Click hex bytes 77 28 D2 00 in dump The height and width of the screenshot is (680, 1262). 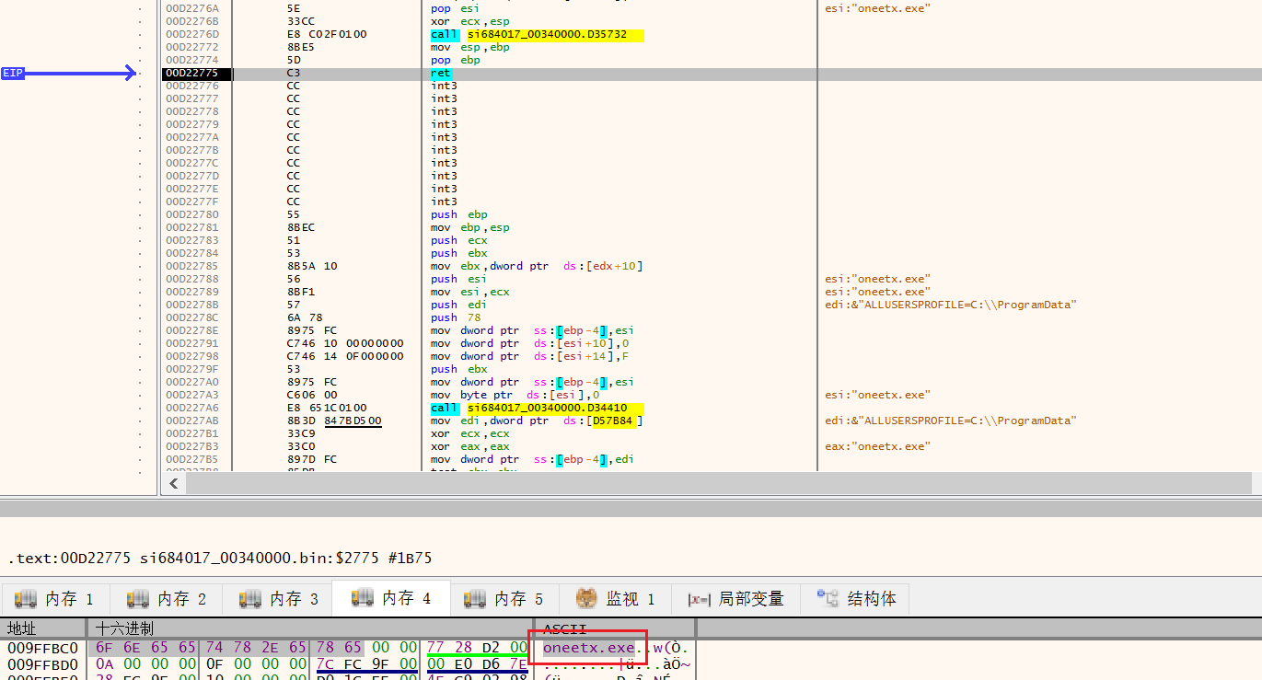click(477, 648)
